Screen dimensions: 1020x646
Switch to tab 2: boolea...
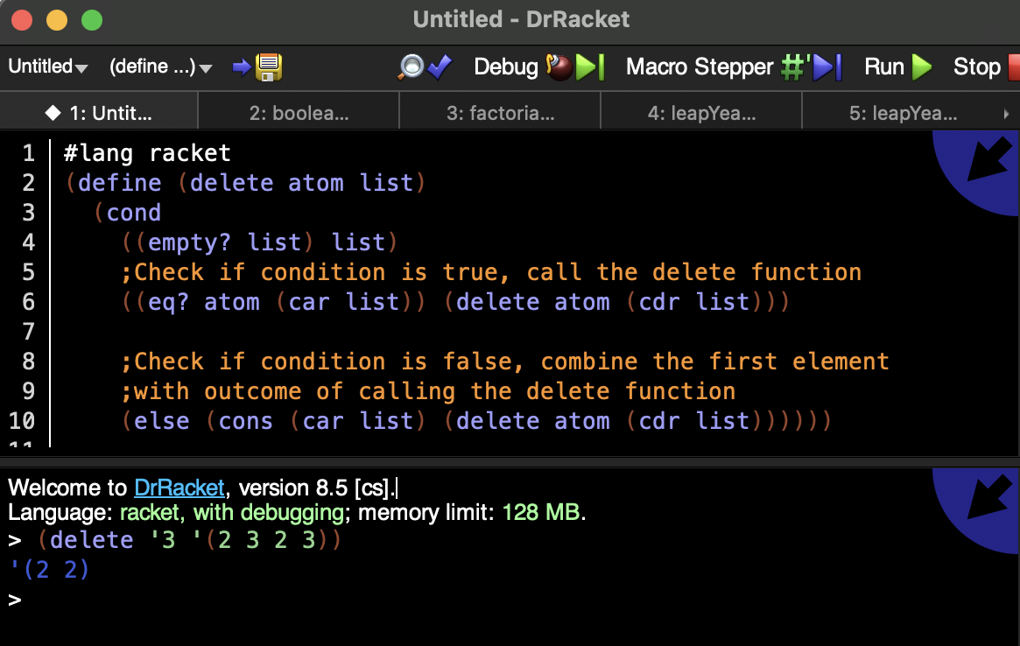(299, 113)
